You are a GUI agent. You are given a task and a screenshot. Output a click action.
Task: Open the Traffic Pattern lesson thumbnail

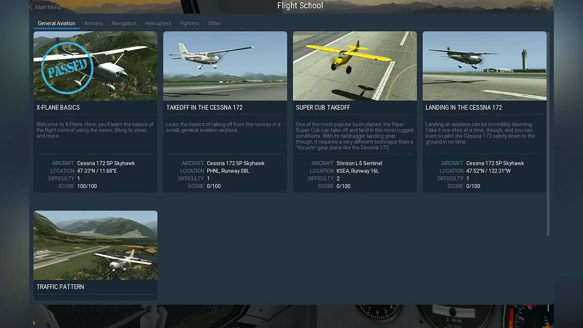click(95, 245)
